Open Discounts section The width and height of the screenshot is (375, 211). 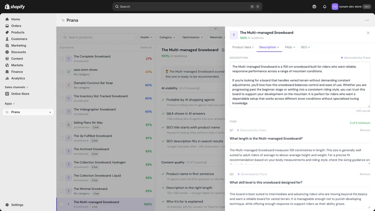[x=18, y=52]
